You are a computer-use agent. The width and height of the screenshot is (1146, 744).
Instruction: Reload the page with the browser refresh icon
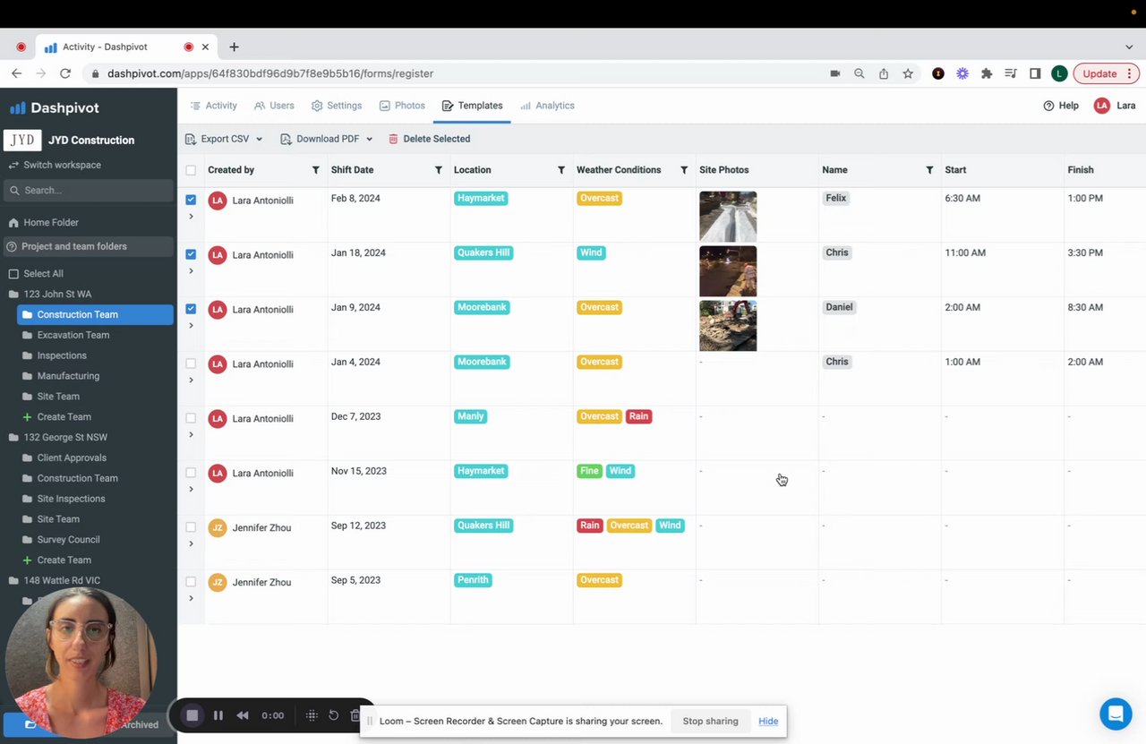click(64, 73)
